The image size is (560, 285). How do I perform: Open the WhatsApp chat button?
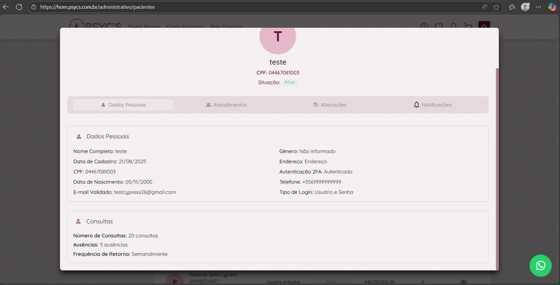click(540, 265)
